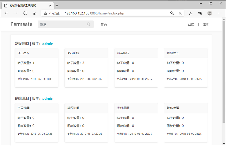Image resolution: width=226 pixels, height=146 pixels.
Task: Maximize the browser window
Action: tap(211, 3)
